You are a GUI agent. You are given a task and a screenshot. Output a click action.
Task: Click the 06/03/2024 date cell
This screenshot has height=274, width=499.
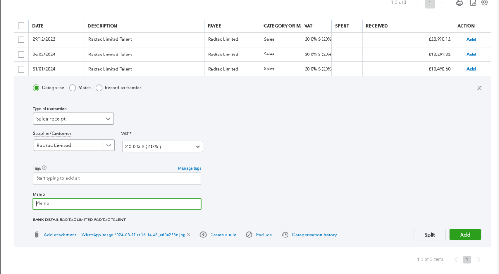point(43,55)
